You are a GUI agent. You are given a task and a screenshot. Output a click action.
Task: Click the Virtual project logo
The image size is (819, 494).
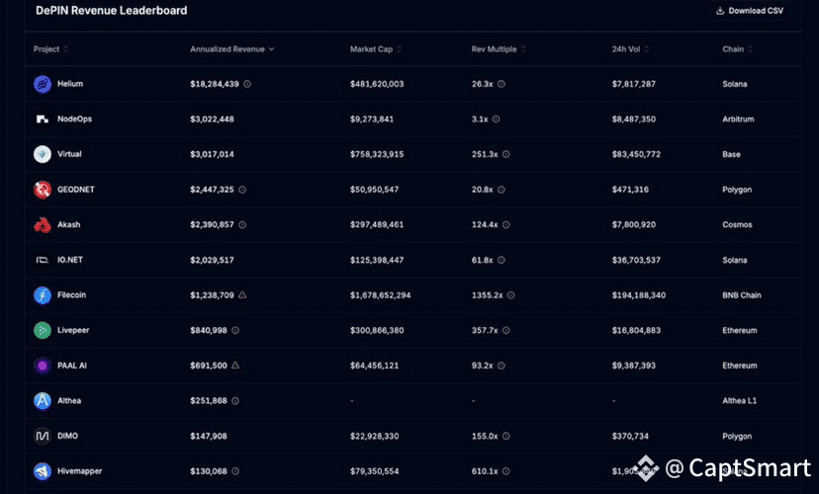coord(43,154)
